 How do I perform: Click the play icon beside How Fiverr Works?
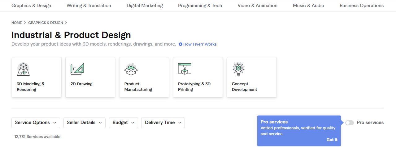click(x=181, y=44)
